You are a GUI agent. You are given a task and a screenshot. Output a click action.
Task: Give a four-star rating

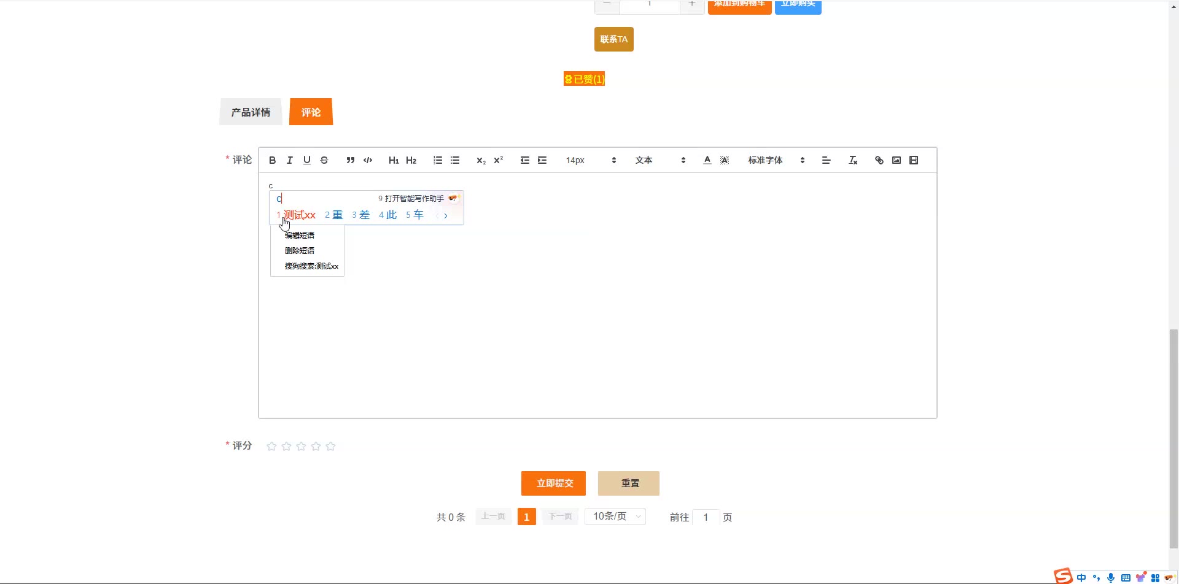(x=316, y=446)
